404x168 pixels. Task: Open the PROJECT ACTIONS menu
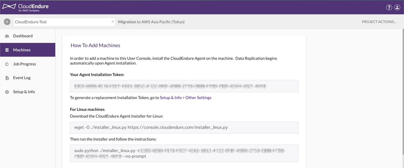point(379,22)
